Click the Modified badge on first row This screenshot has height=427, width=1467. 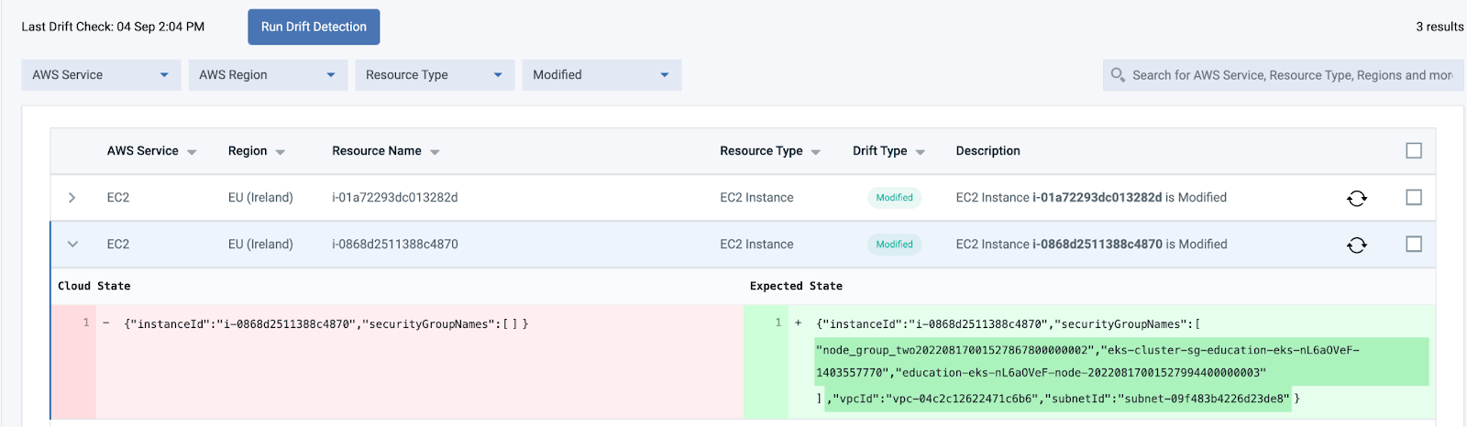coord(894,198)
